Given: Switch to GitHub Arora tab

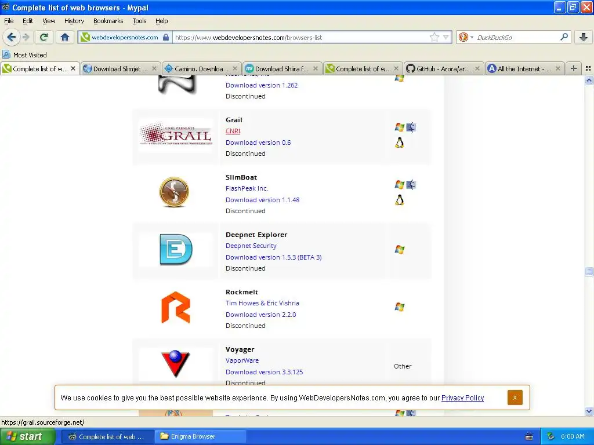Looking at the screenshot, I should tap(444, 68).
